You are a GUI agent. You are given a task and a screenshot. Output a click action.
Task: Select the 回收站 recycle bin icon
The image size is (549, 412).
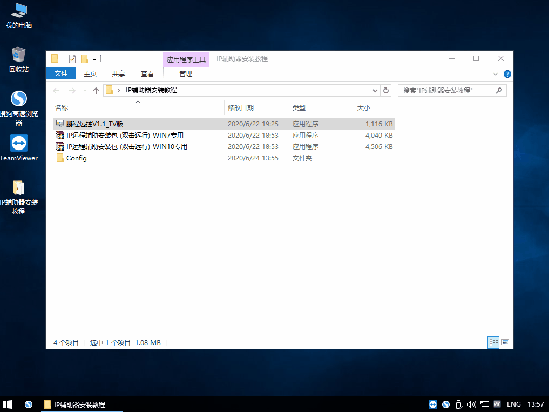click(18, 60)
